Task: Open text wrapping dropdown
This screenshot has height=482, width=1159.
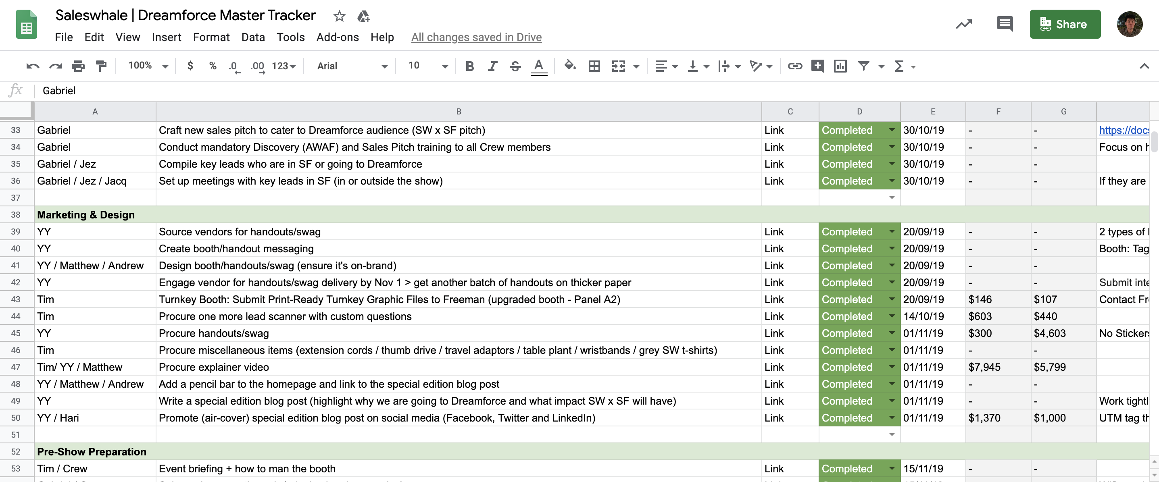Action: [729, 66]
